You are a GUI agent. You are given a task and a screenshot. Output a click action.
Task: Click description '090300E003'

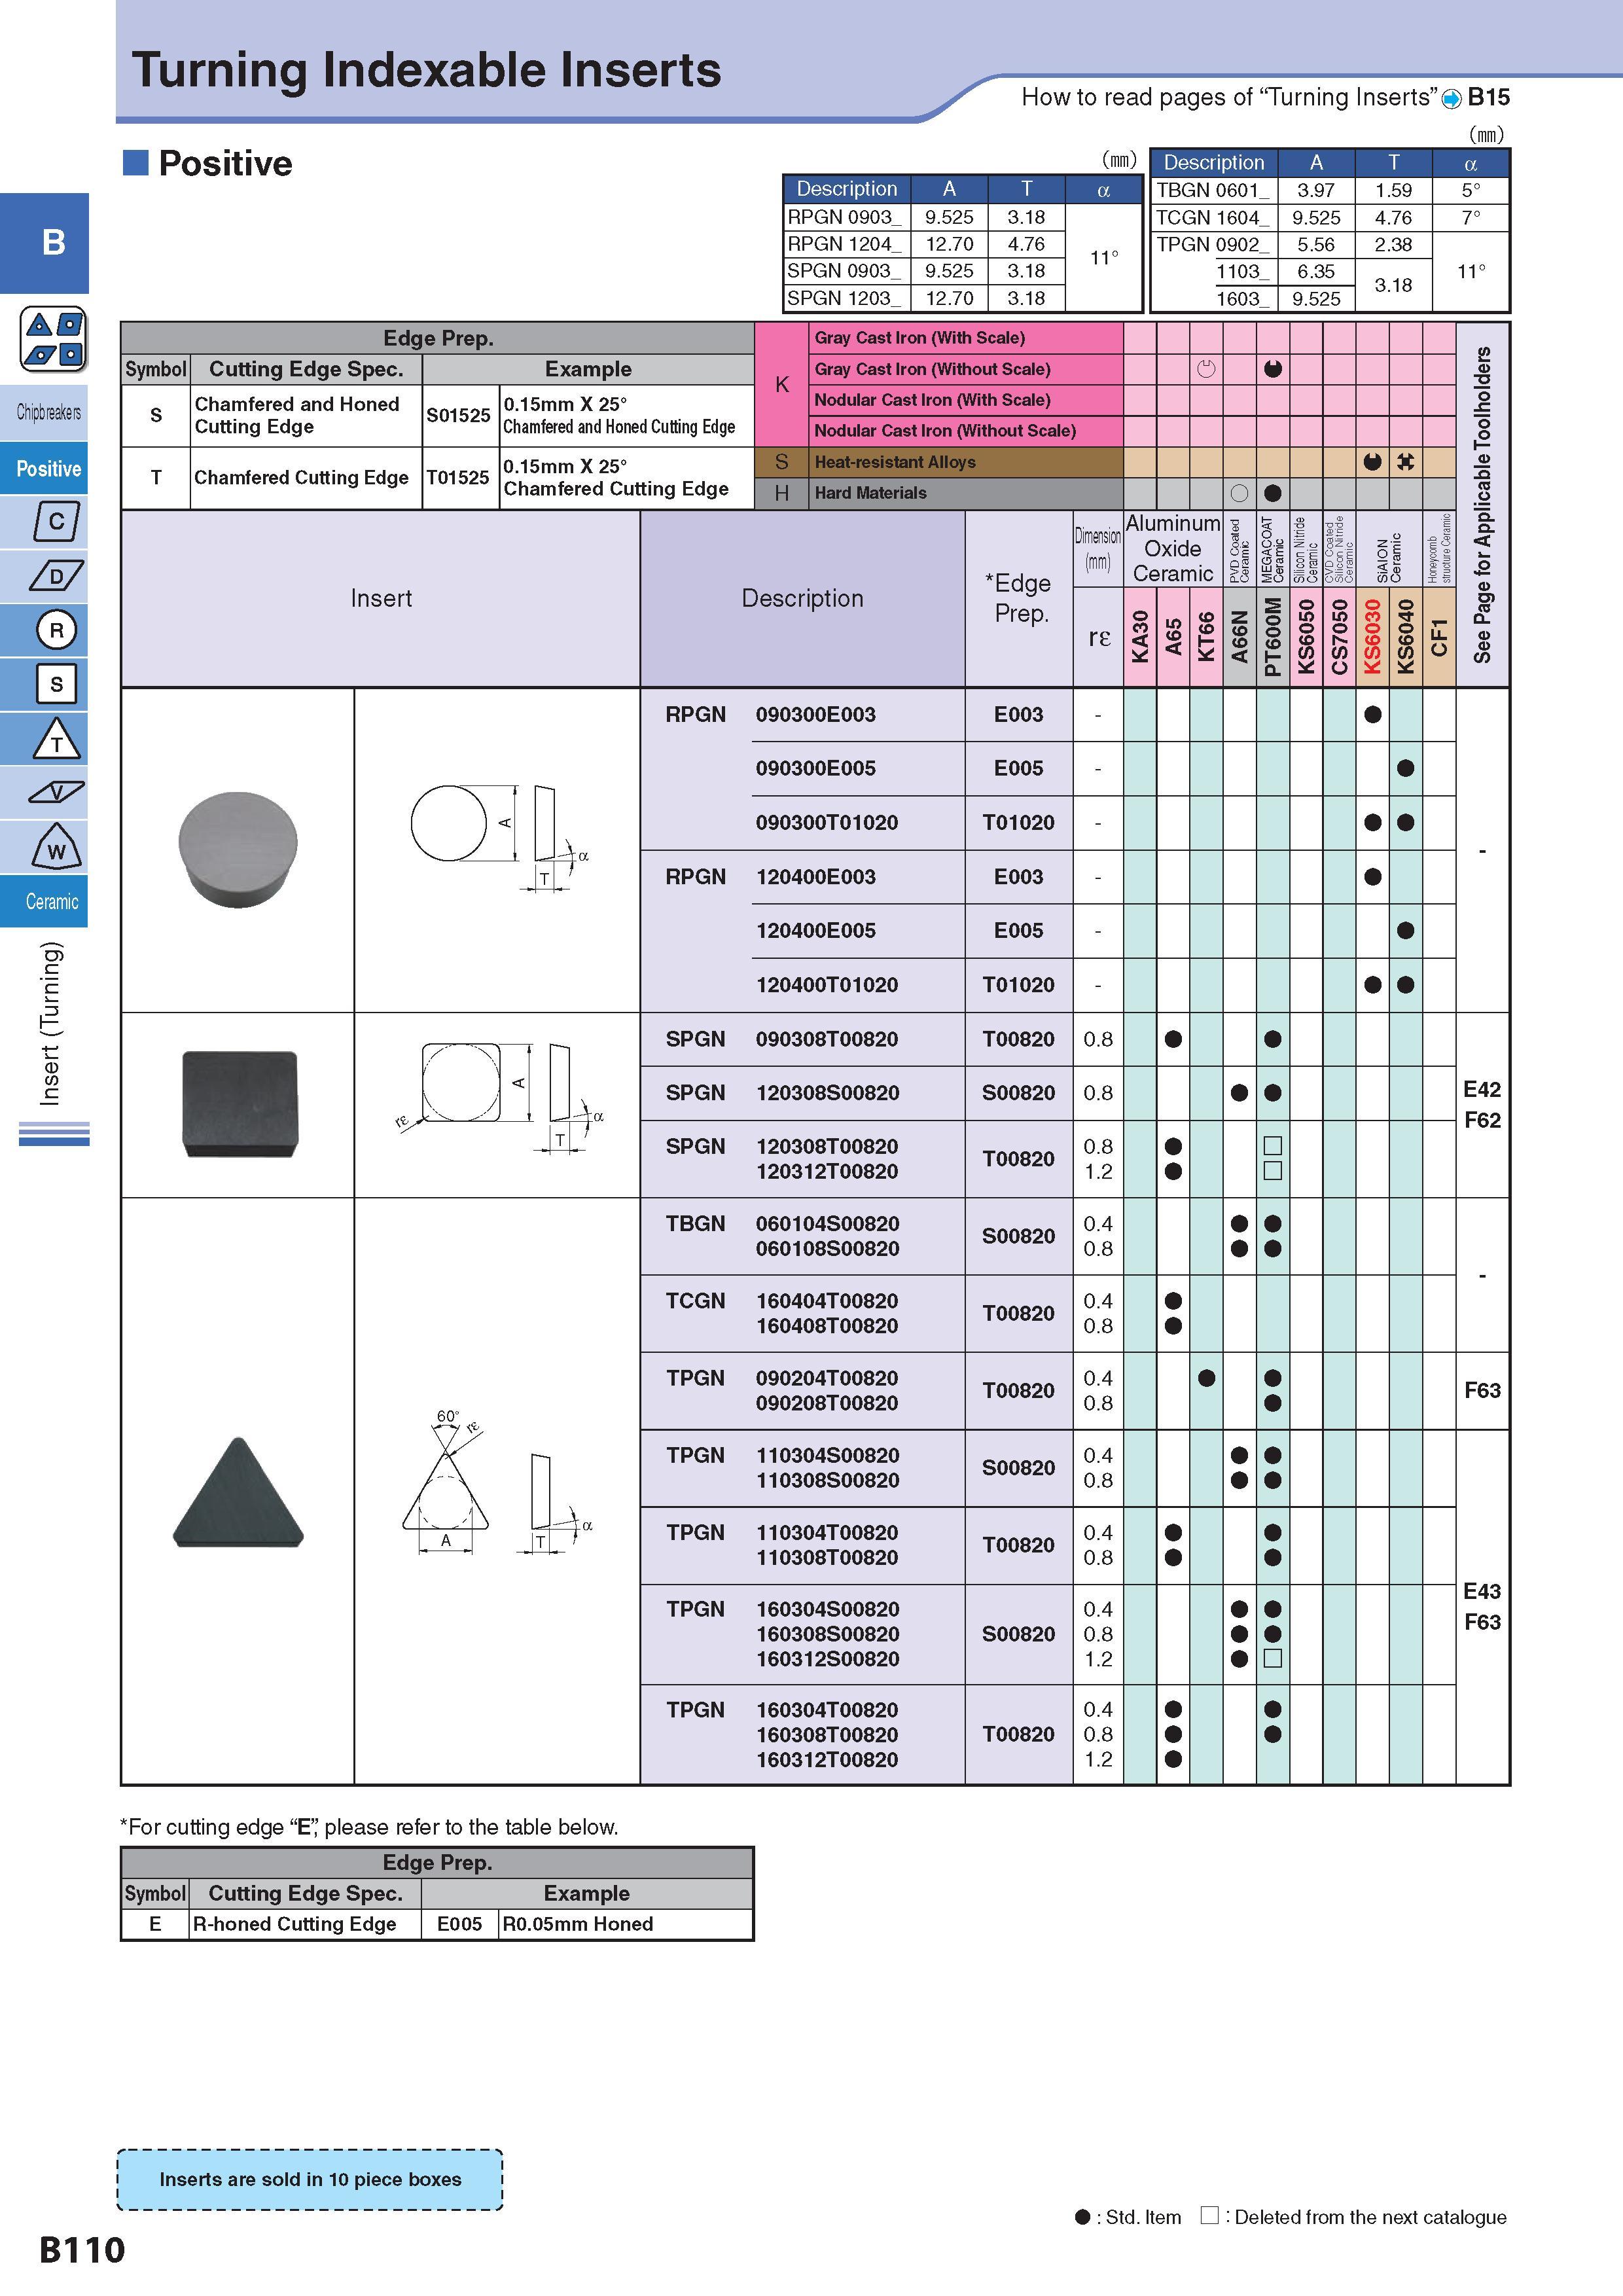coord(815,715)
